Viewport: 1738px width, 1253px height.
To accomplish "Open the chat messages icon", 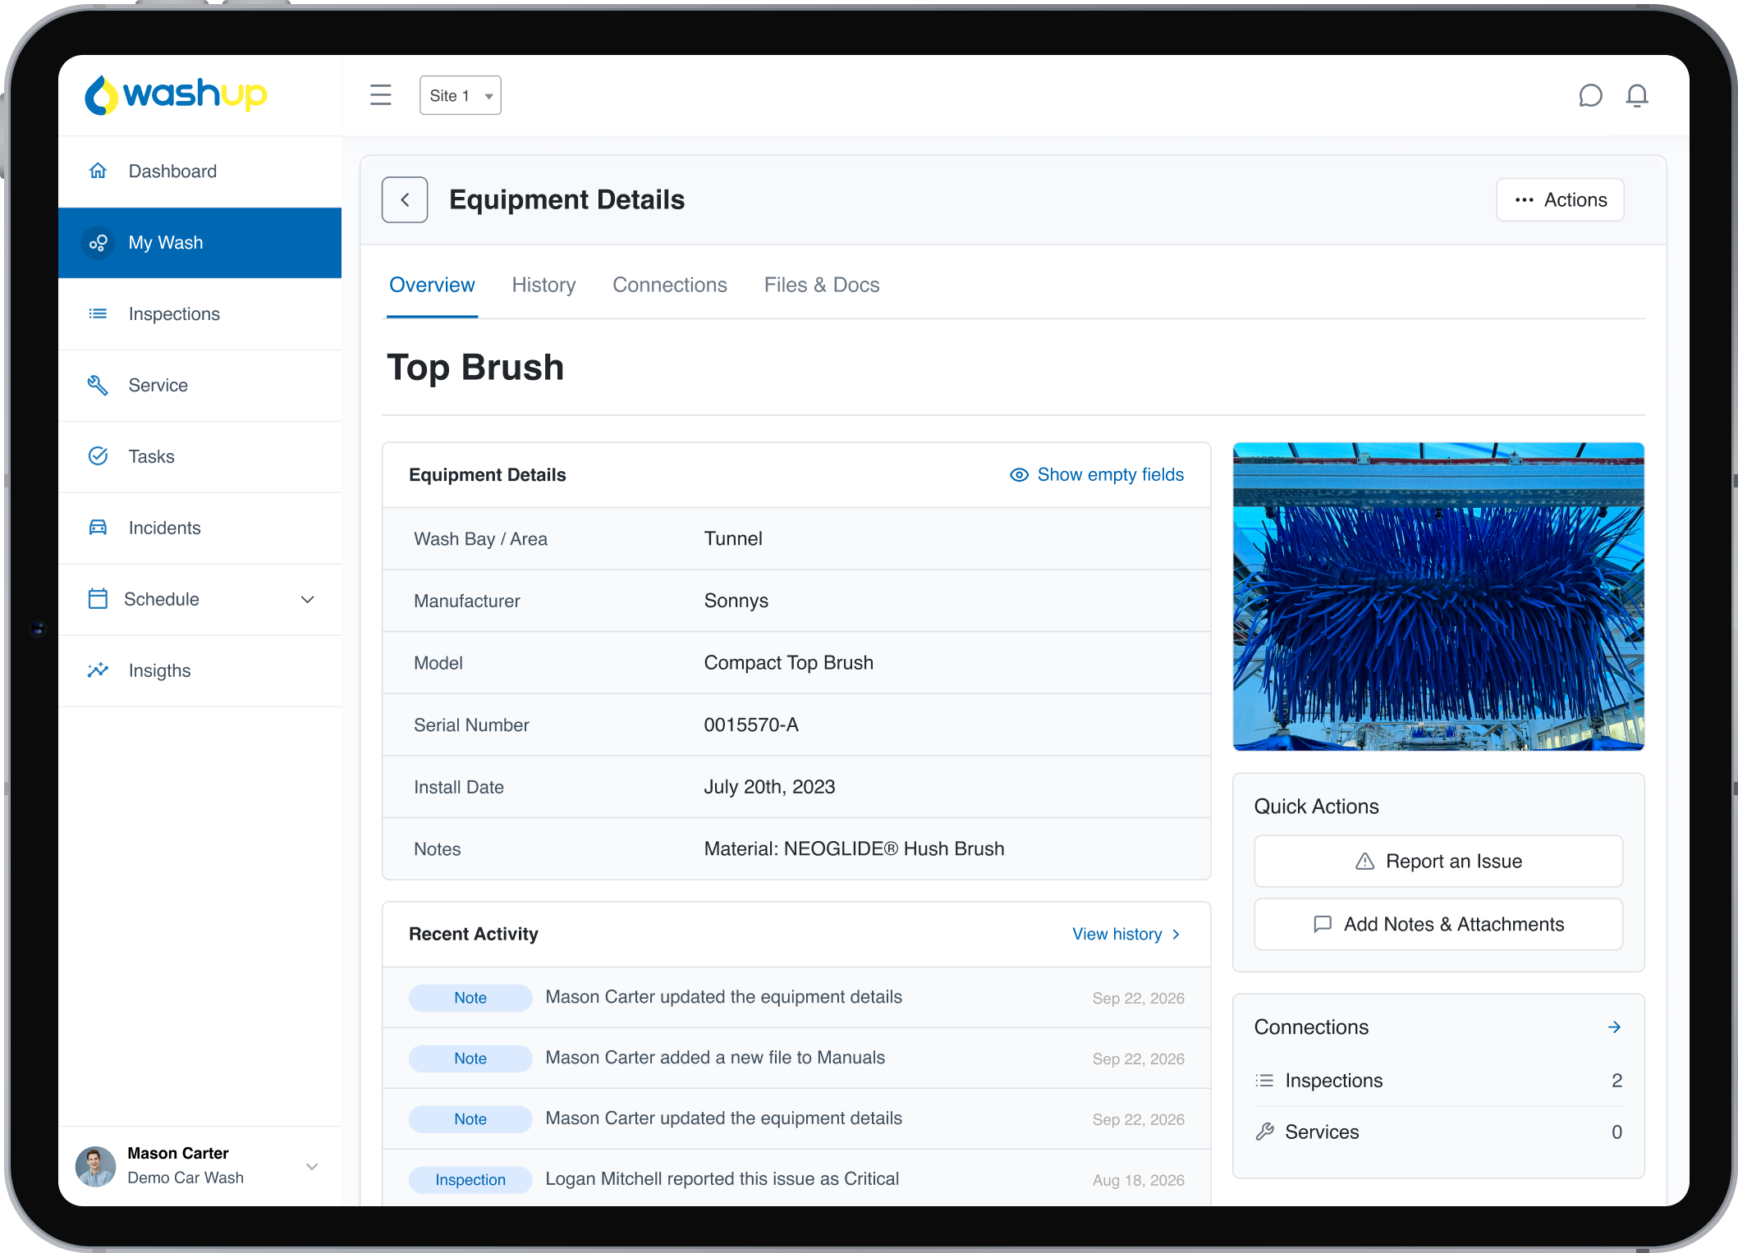I will (x=1590, y=96).
